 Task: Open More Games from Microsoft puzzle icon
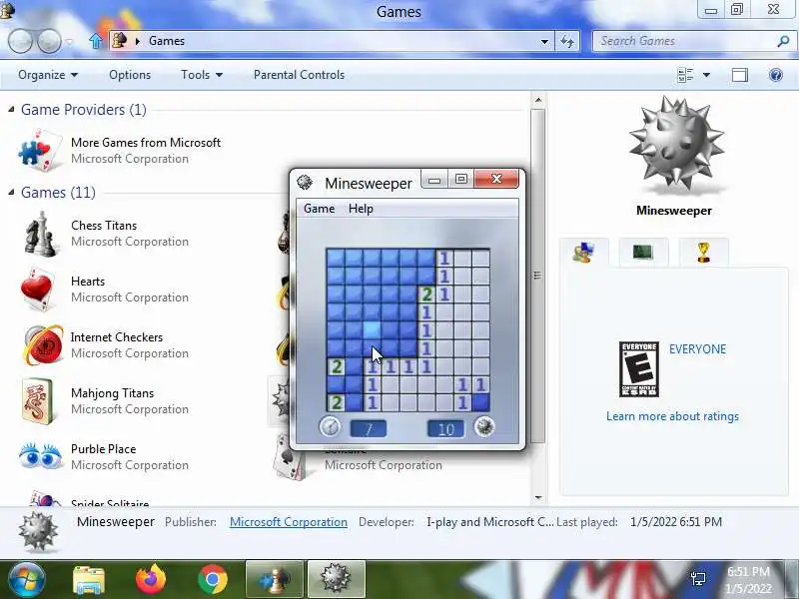pyautogui.click(x=40, y=150)
